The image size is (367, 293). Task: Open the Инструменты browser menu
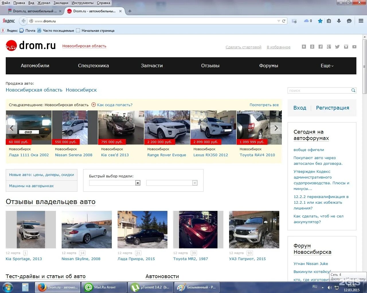83,3
